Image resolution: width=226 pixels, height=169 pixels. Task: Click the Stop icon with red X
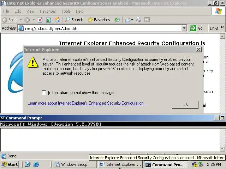(40, 20)
